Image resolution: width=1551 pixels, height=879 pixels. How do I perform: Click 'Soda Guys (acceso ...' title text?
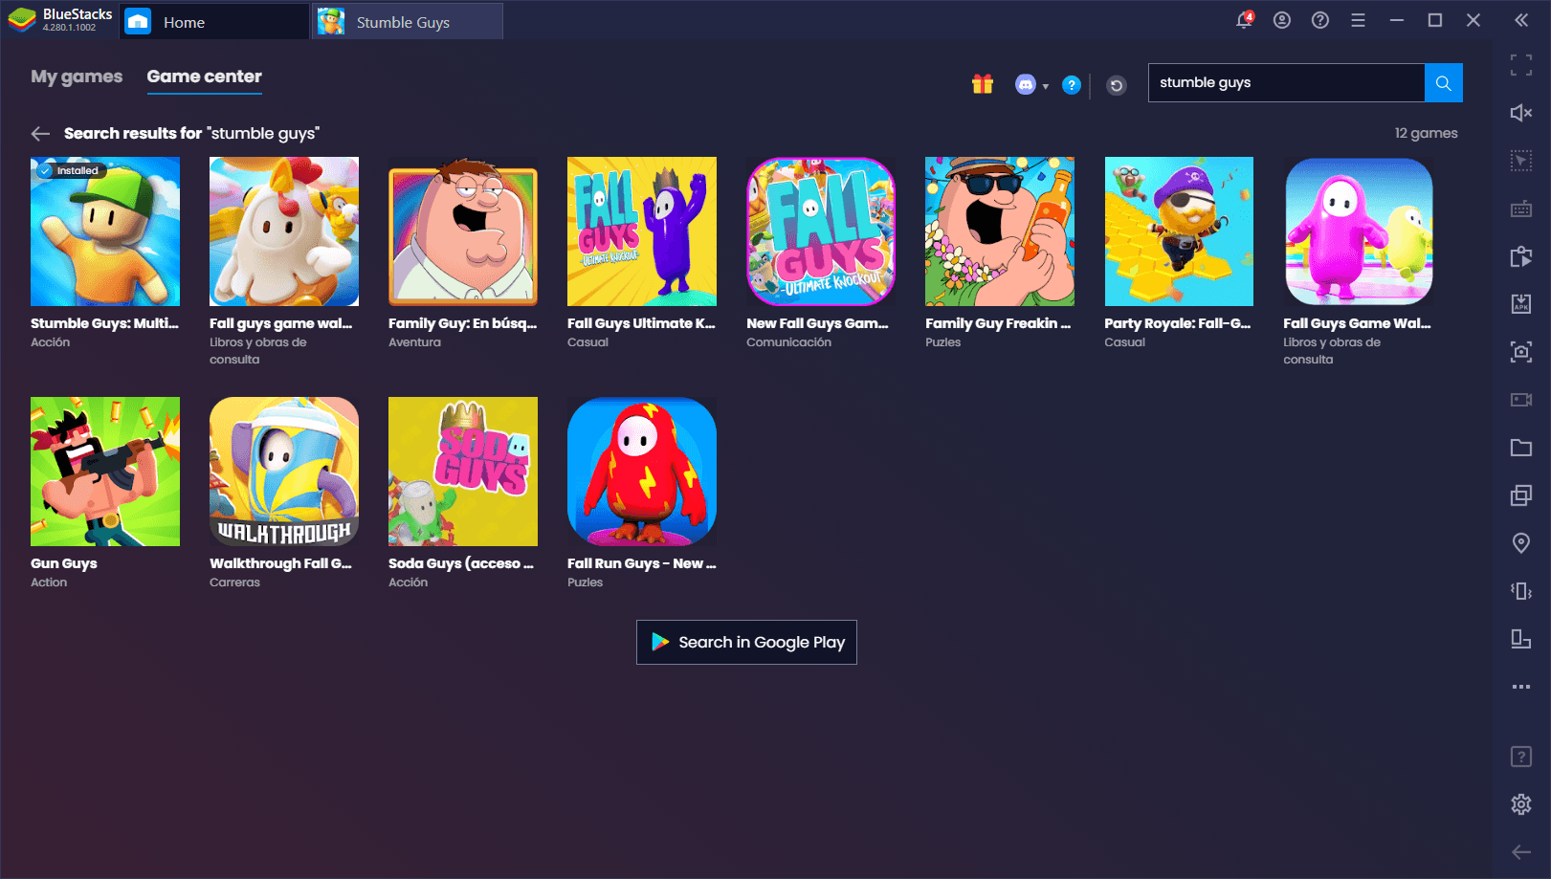461,563
